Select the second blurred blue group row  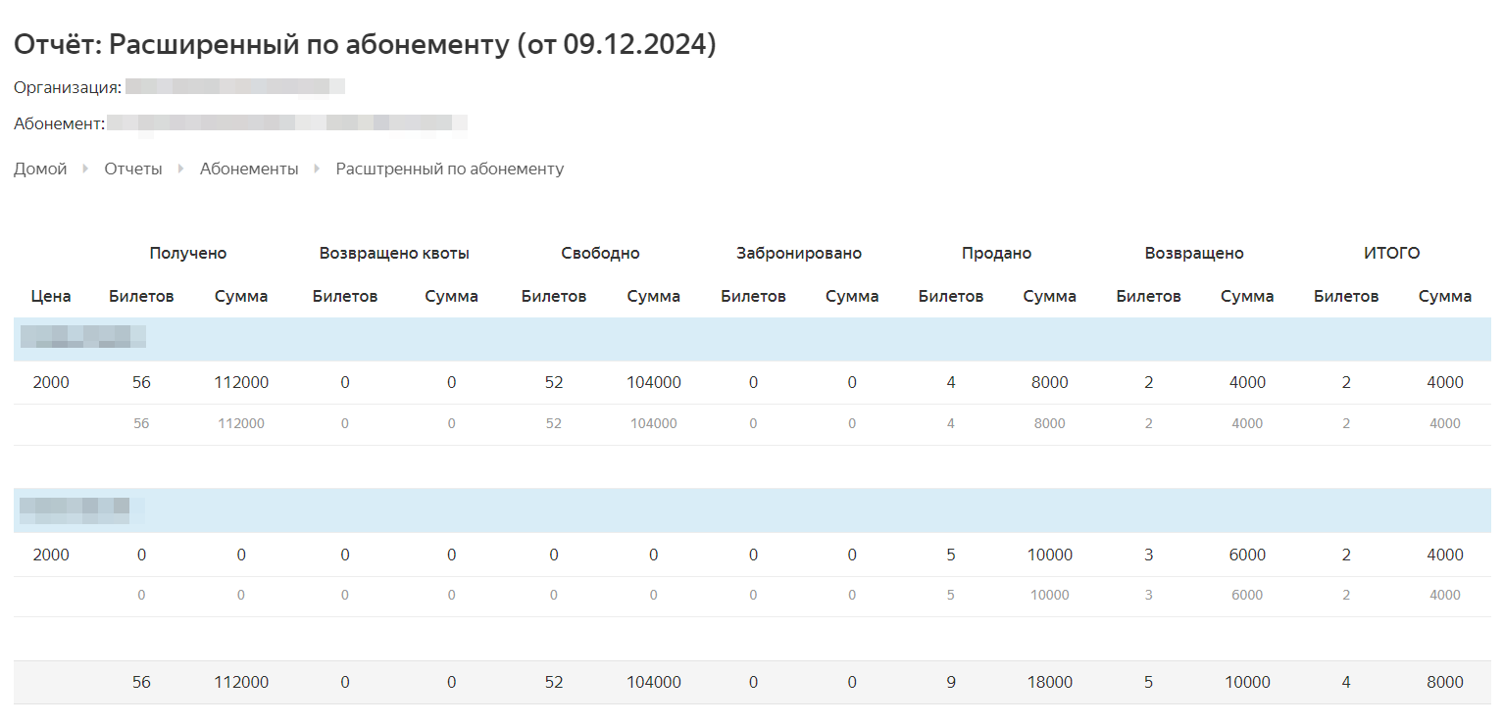pos(752,510)
